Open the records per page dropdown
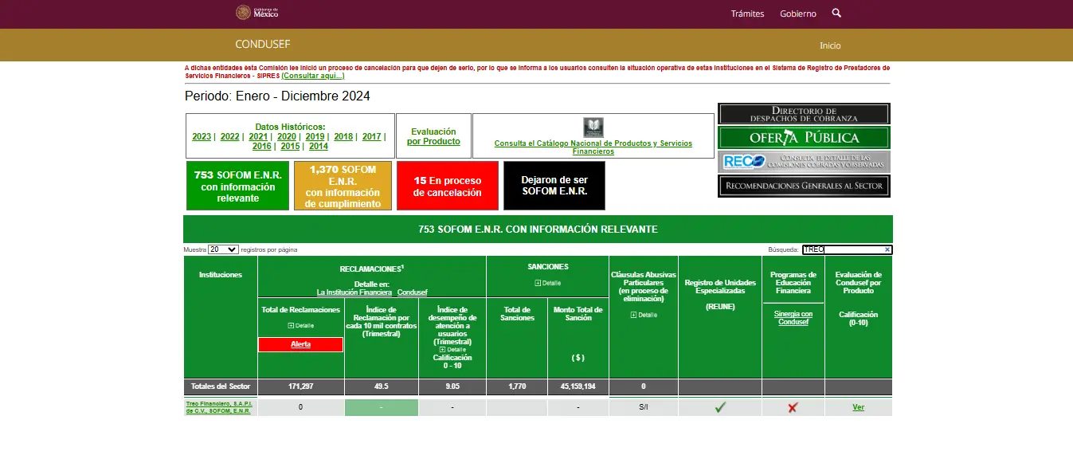The image size is (1073, 467). [x=223, y=249]
